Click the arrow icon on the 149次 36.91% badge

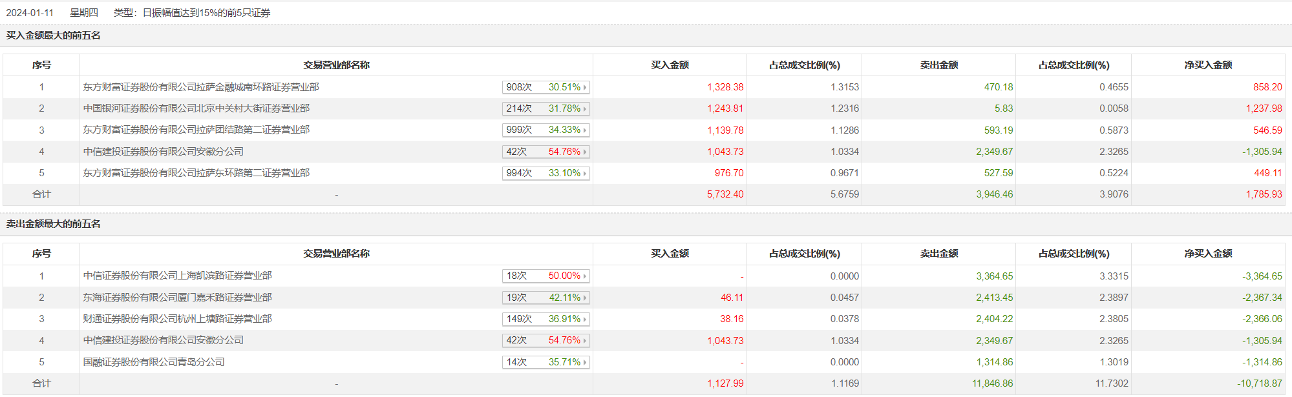[585, 319]
